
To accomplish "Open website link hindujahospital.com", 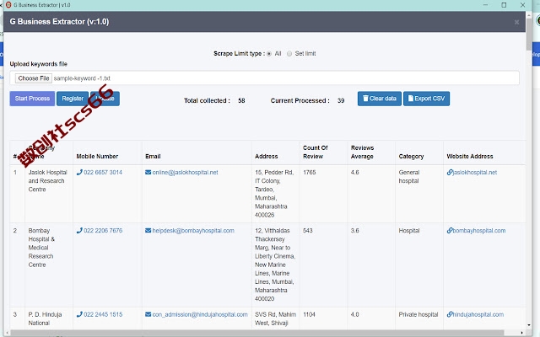I will pyautogui.click(x=478, y=314).
